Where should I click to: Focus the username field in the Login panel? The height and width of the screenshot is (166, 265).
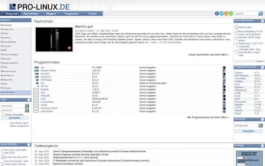click(13, 106)
